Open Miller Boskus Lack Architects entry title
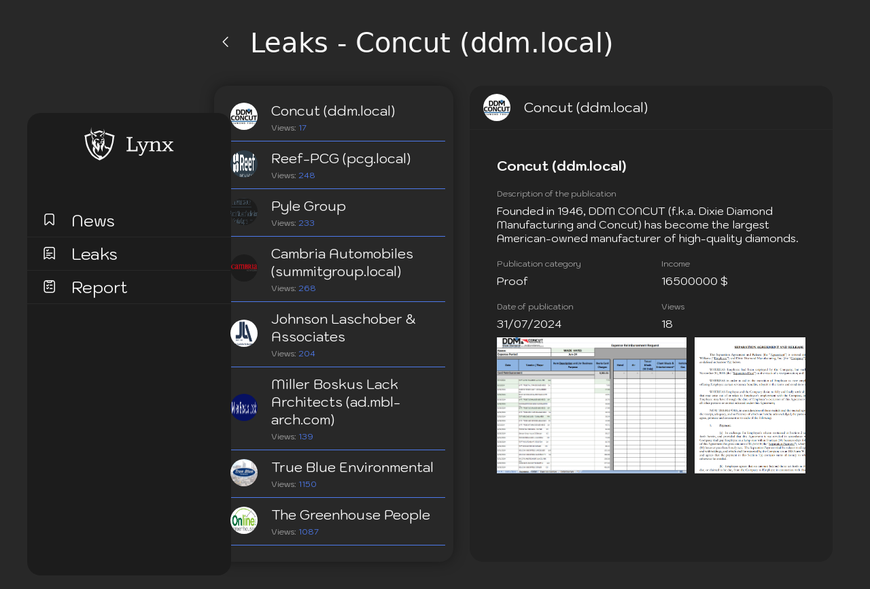Screen dimensions: 870x589 (336, 402)
